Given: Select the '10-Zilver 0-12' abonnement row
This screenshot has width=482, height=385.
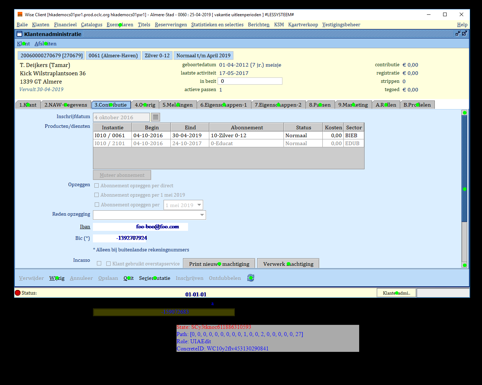Looking at the screenshot, I should [229, 135].
